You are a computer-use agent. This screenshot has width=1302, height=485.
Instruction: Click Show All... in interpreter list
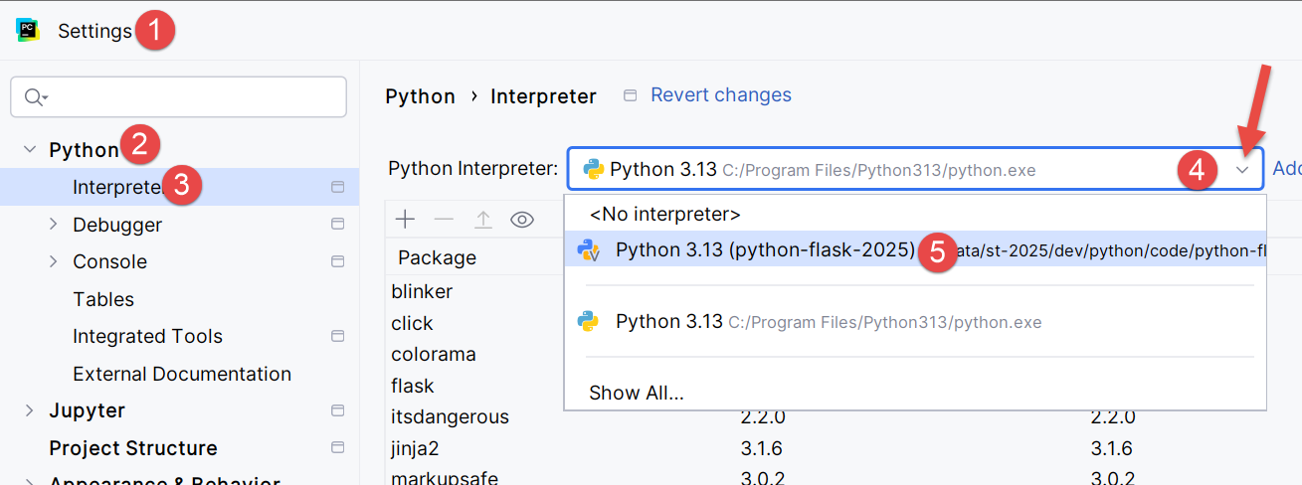(637, 393)
